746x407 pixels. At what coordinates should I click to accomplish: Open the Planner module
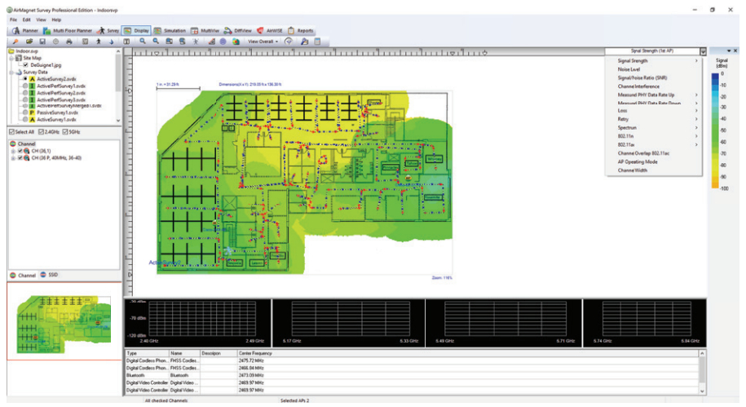[x=24, y=30]
